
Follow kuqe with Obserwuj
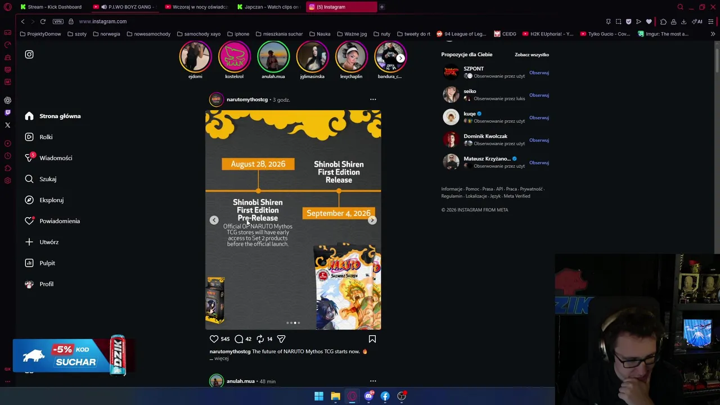[x=539, y=118]
